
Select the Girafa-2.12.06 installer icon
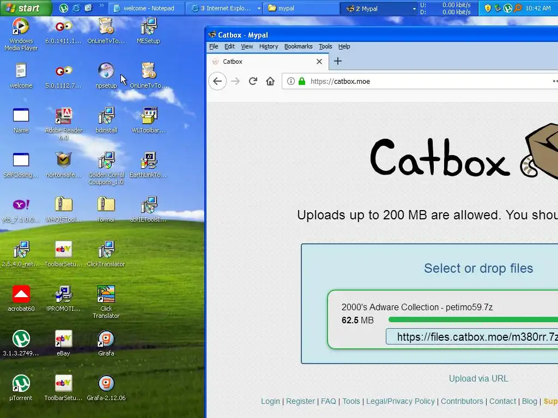pos(106,388)
